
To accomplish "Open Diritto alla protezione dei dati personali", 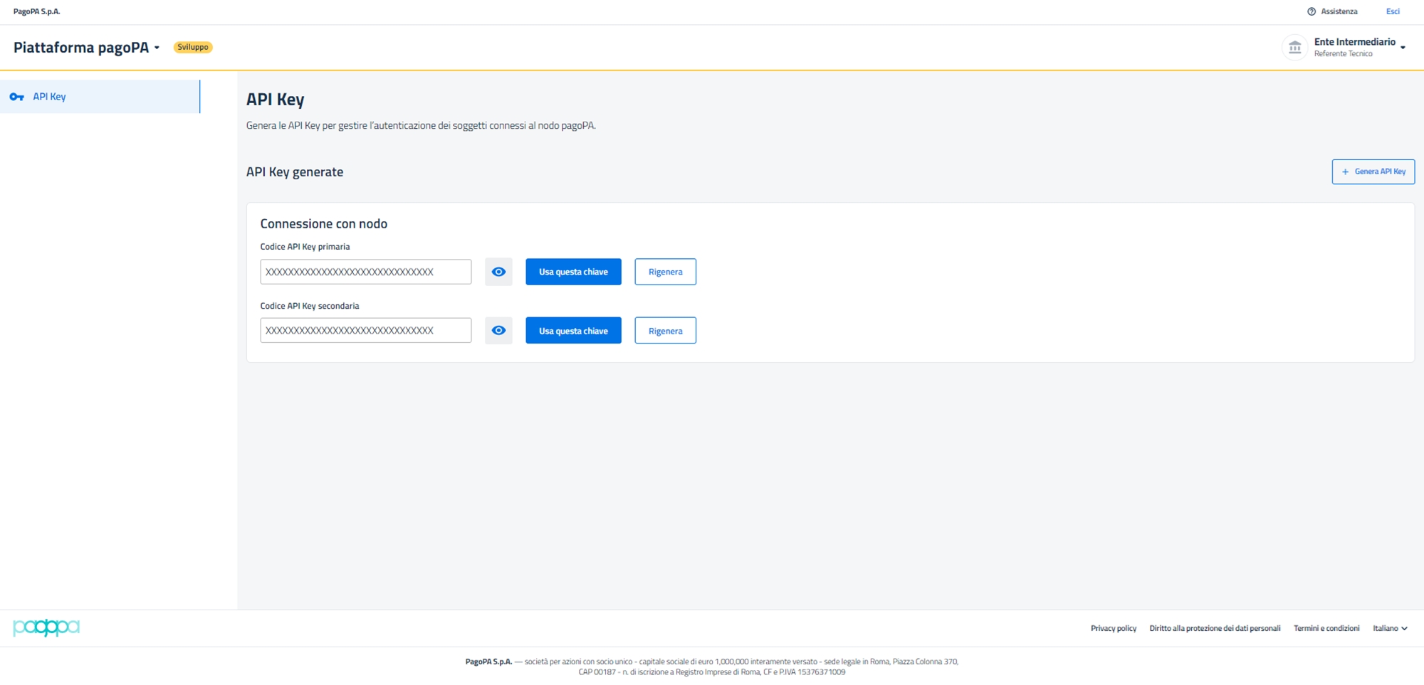I will (x=1214, y=628).
